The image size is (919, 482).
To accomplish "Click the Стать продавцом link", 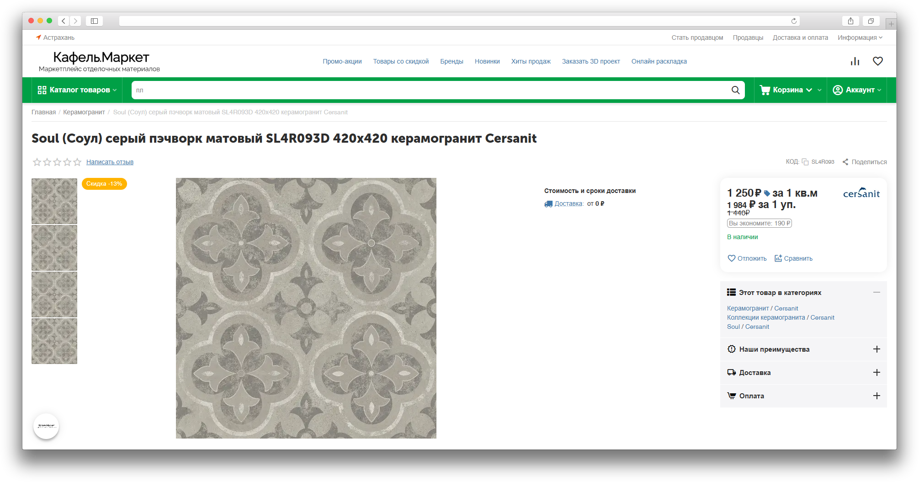I will tap(697, 37).
